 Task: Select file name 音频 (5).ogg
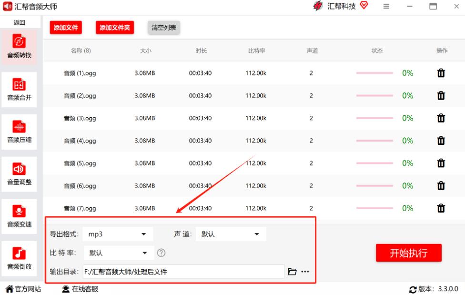(x=80, y=163)
